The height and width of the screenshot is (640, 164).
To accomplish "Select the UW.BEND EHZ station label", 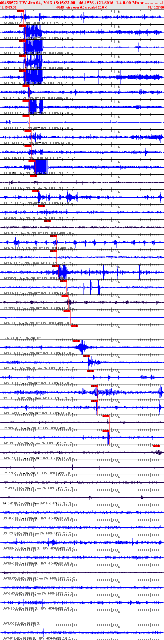I will (13, 548).
